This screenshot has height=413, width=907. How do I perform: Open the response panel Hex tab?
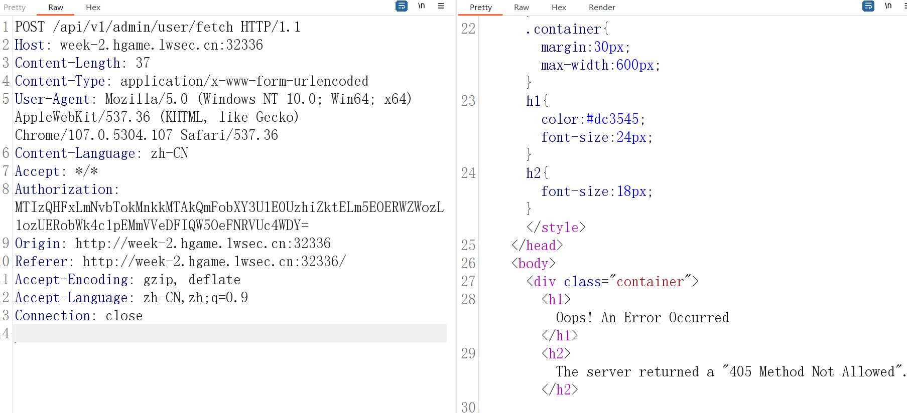point(559,8)
